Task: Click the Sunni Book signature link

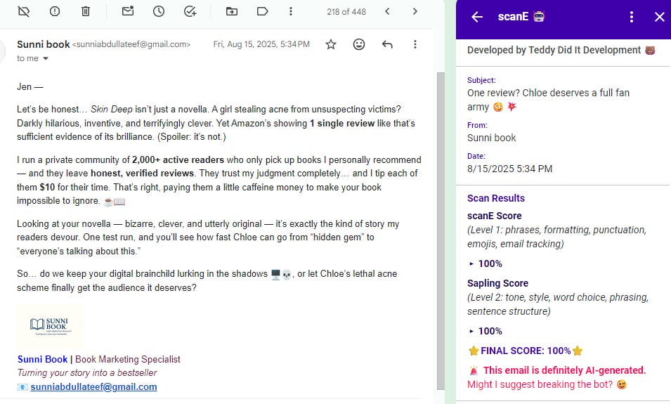Action: point(42,359)
